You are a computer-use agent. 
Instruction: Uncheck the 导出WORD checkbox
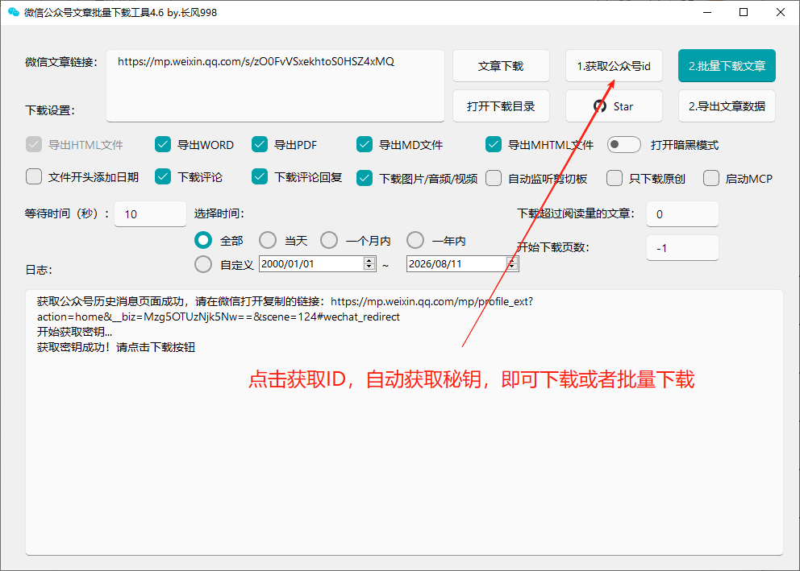tap(163, 145)
